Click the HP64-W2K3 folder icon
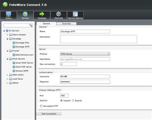The height and width of the screenshot is (120, 152). tap(11, 75)
